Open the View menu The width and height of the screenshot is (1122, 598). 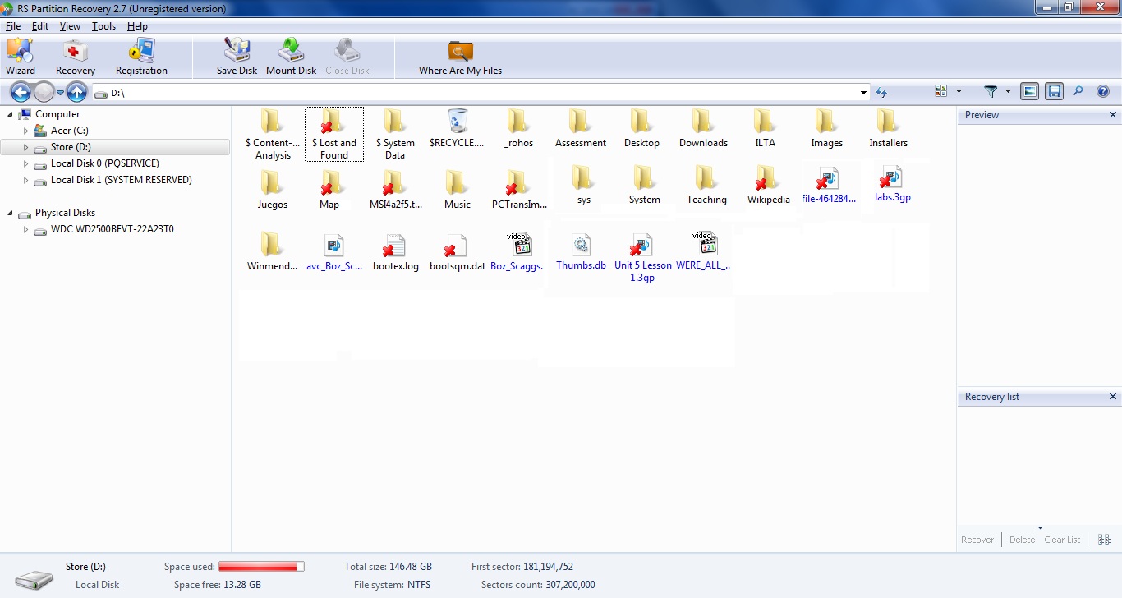coord(70,26)
